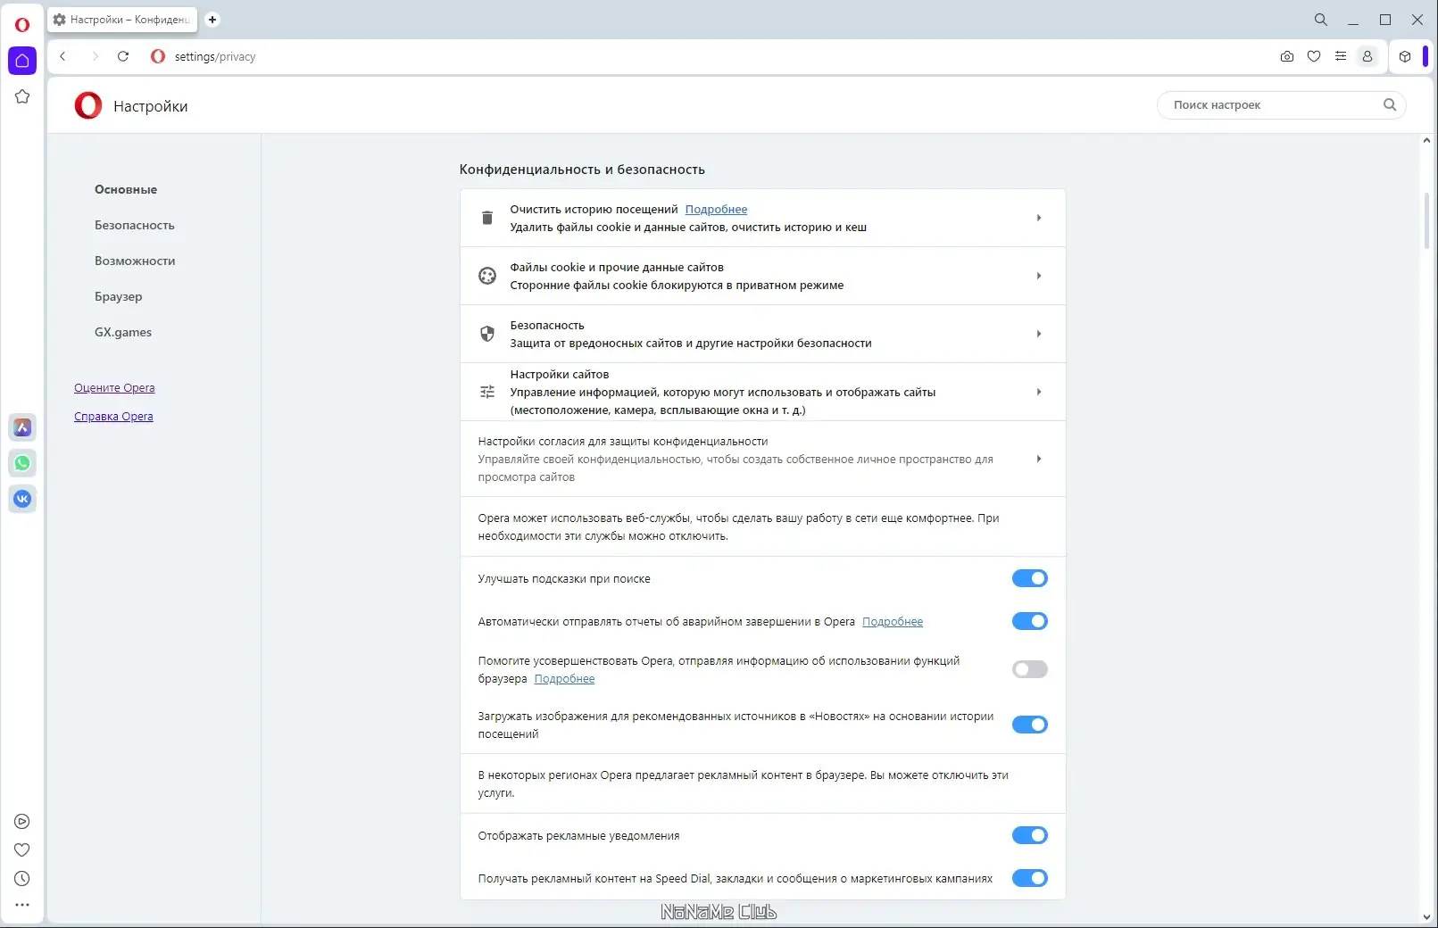Click inside the 'Поиск настроек' search field
The width and height of the screenshot is (1438, 928).
click(x=1268, y=104)
